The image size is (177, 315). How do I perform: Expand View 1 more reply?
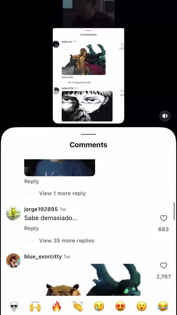pyautogui.click(x=62, y=193)
